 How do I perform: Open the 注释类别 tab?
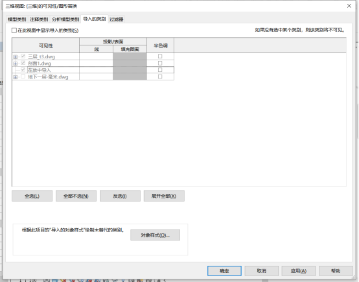pyautogui.click(x=39, y=19)
